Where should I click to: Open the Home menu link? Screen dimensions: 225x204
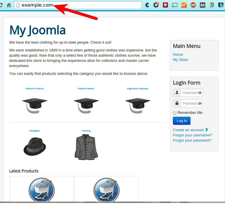[x=178, y=55]
